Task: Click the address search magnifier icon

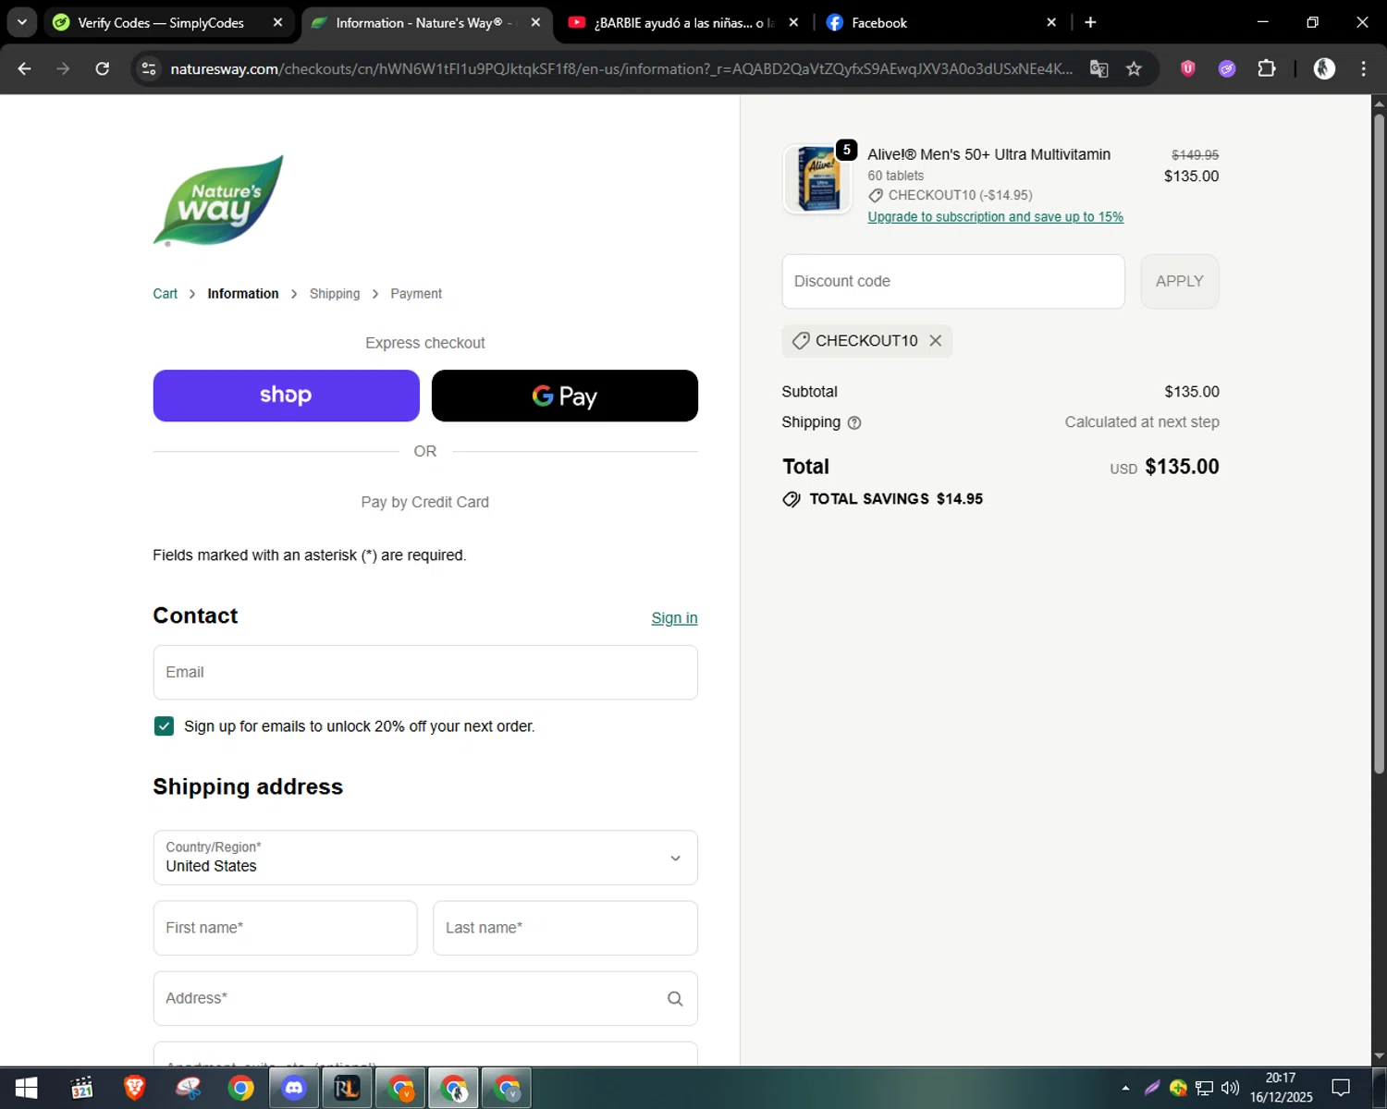Action: pyautogui.click(x=675, y=998)
